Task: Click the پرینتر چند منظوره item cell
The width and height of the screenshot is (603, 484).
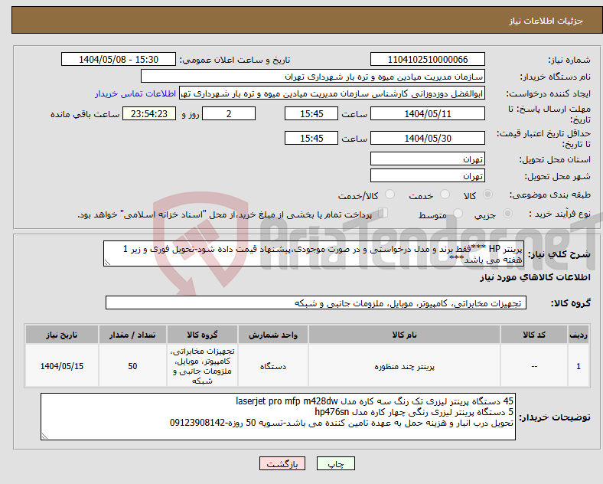Action: point(404,366)
